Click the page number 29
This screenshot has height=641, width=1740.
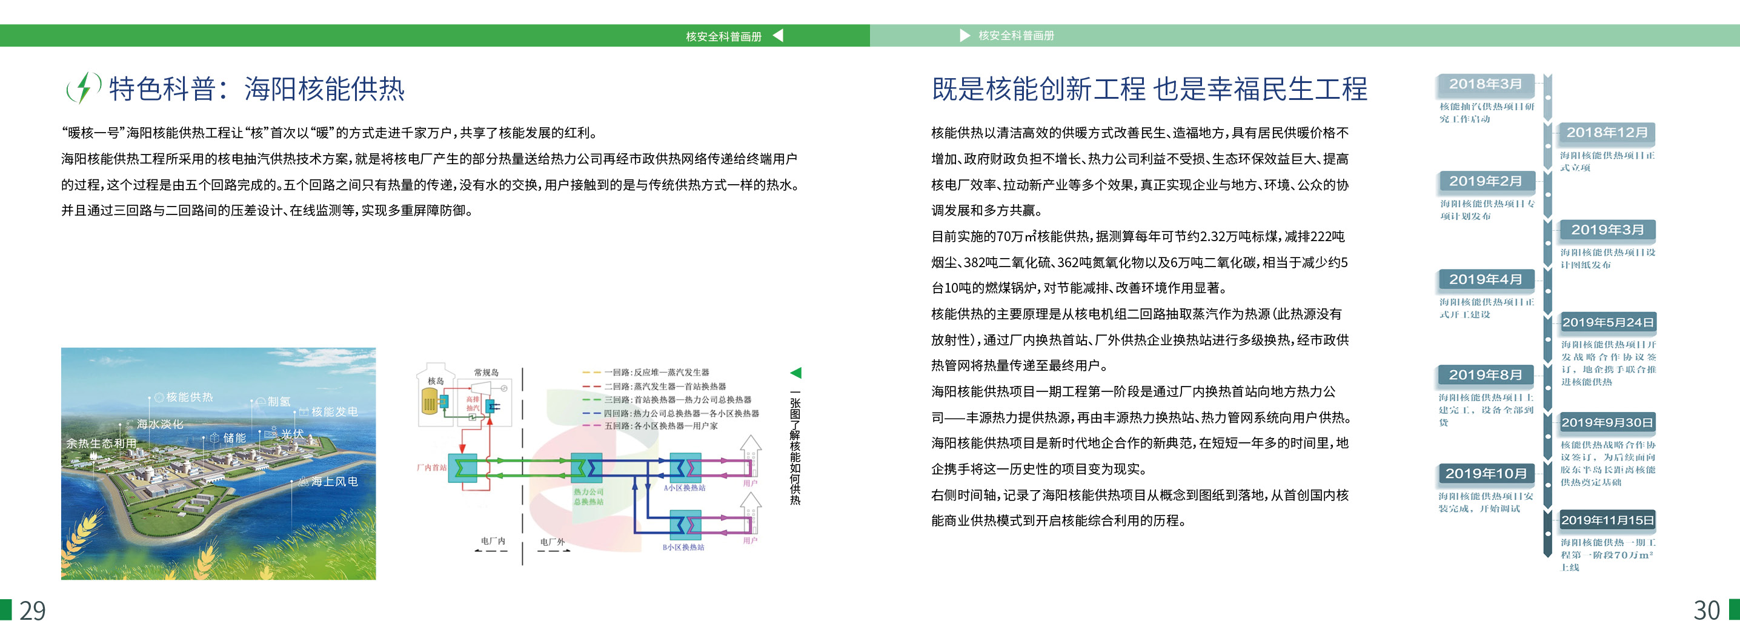coord(33,611)
